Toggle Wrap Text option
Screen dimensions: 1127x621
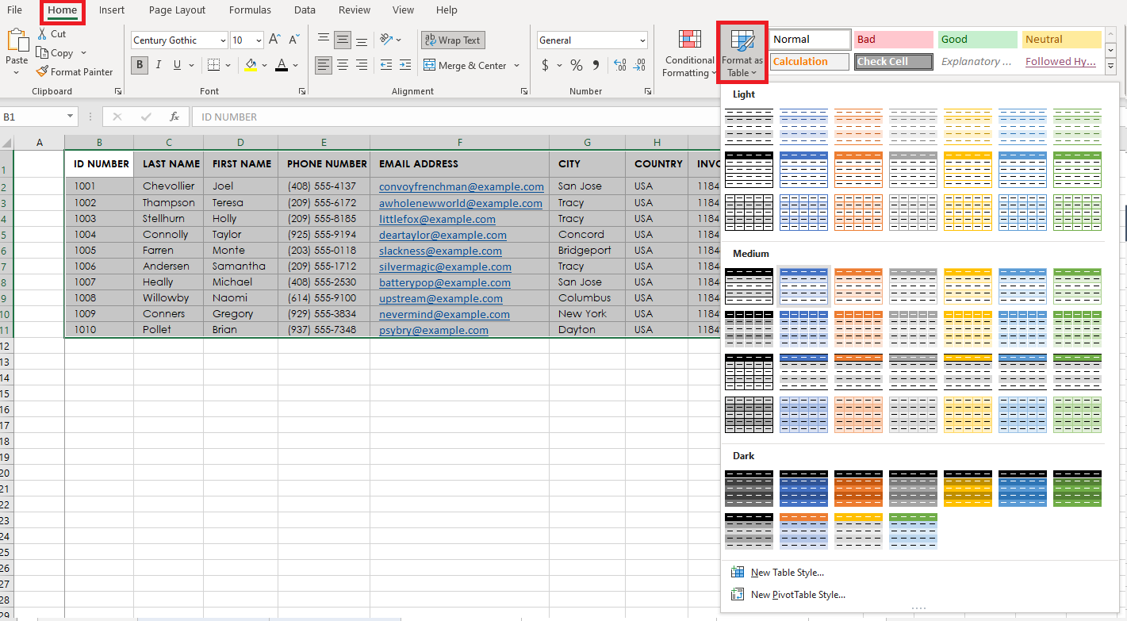tap(452, 40)
